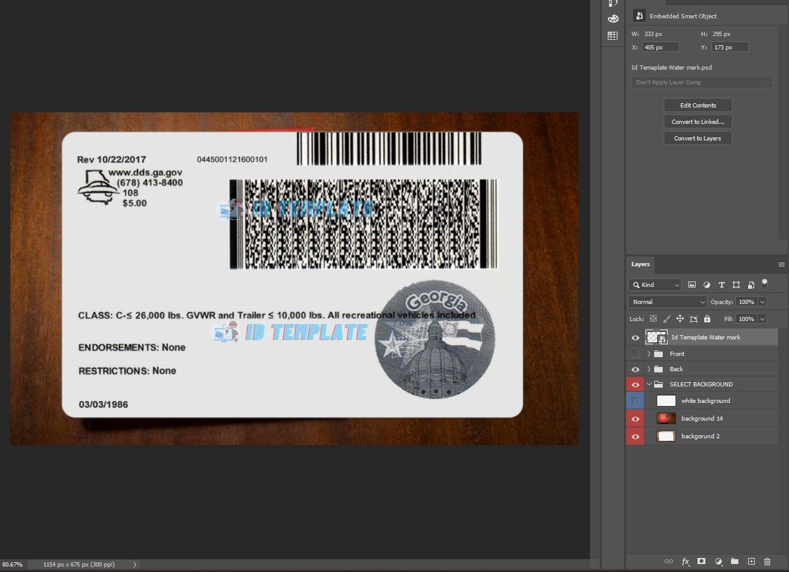
Task: Add a layer mask
Action: coord(702,561)
